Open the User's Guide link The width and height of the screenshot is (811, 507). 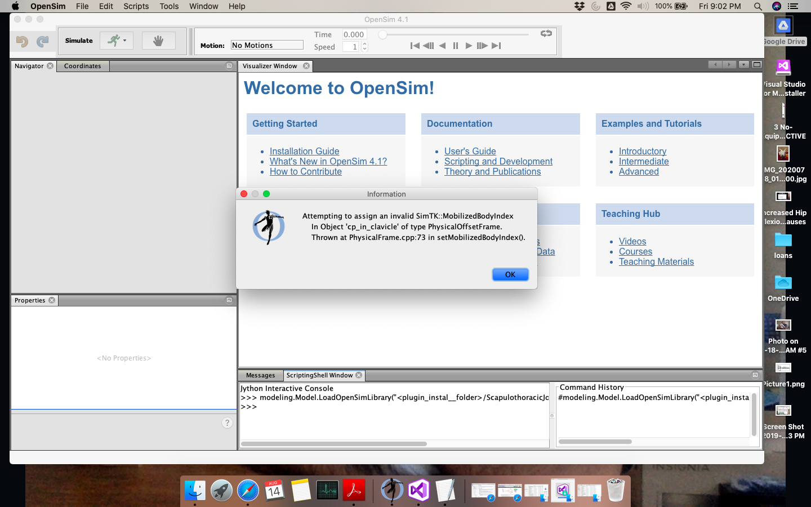470,151
